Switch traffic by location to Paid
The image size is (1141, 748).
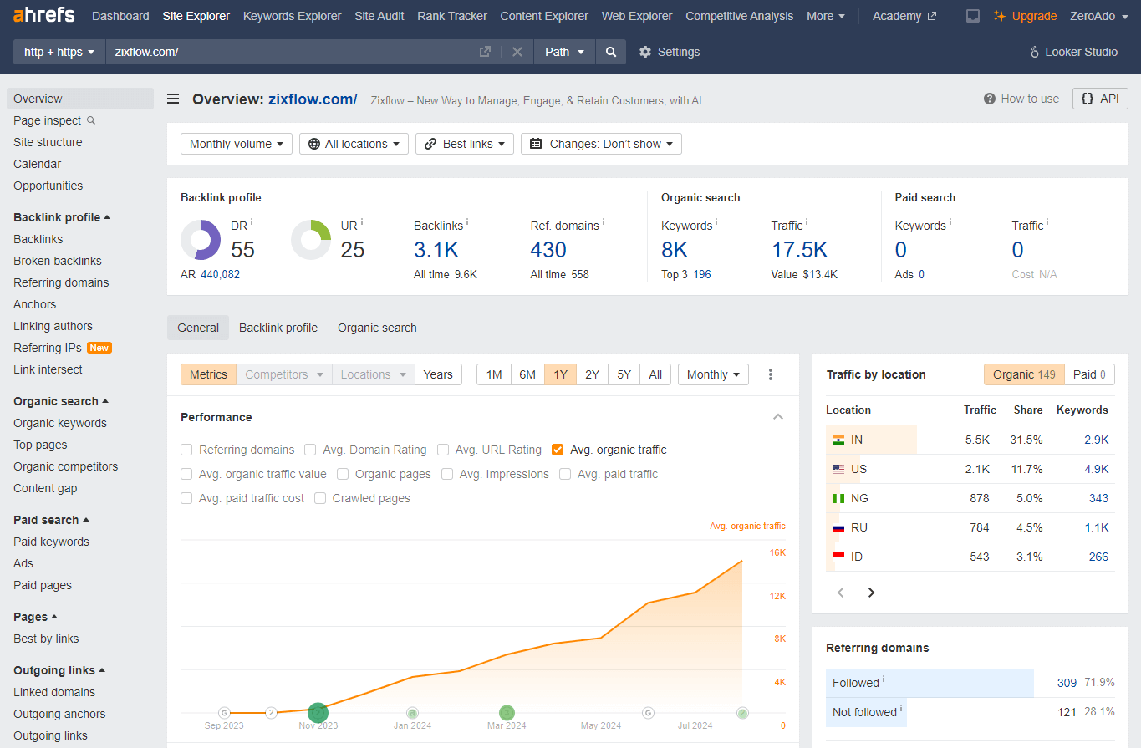click(x=1090, y=374)
